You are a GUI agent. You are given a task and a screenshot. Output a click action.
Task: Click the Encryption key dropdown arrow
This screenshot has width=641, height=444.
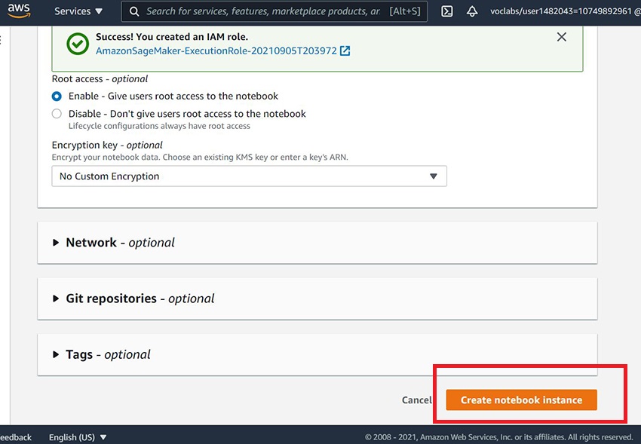(x=434, y=176)
